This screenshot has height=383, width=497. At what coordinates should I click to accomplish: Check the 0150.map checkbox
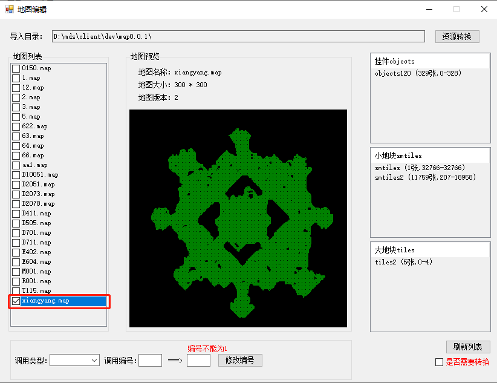16,68
